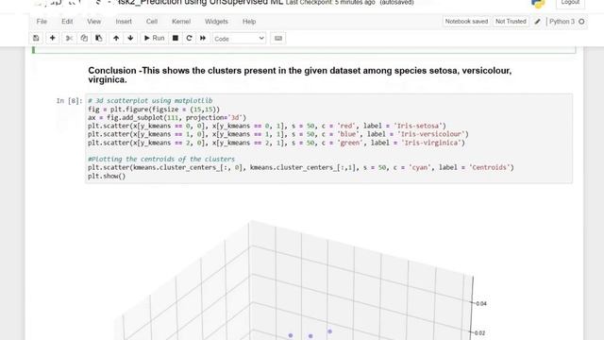Click the pencil edit mode indicator

click(537, 22)
